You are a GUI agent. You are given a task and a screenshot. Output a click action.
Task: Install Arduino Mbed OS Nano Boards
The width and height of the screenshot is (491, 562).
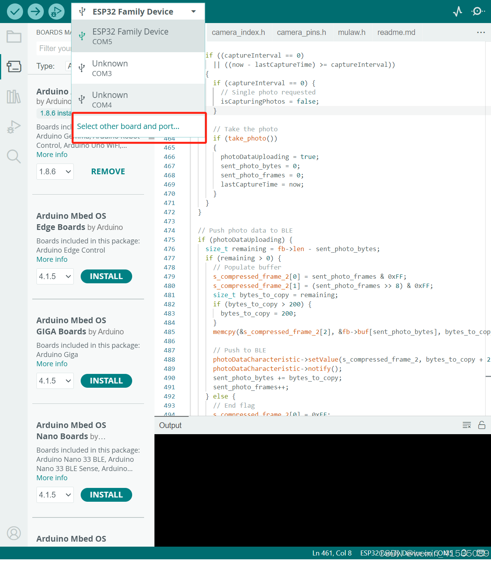[106, 495]
